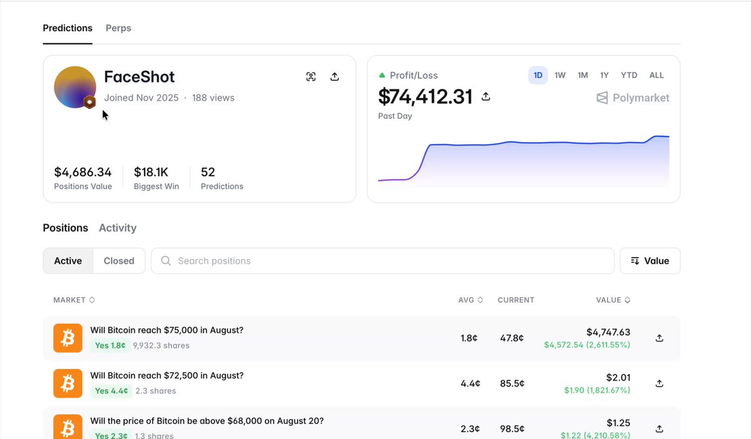Open the Predictions tab
Image resolution: width=751 pixels, height=439 pixels.
[x=68, y=28]
